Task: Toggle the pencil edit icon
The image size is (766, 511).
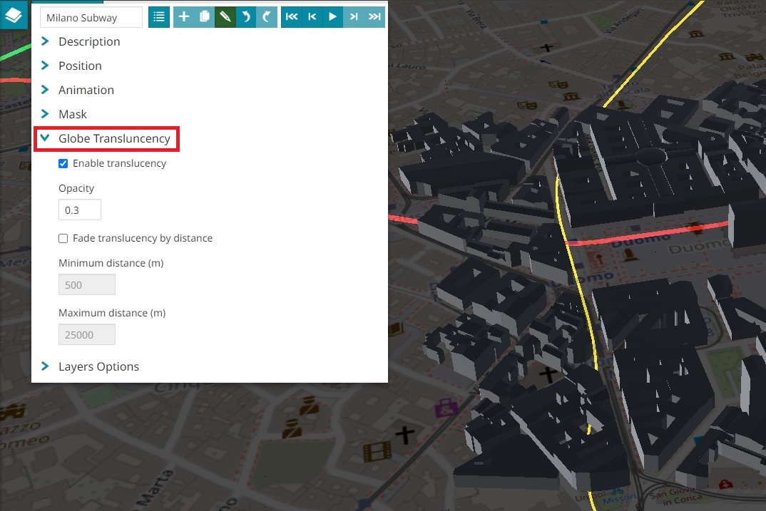Action: click(x=225, y=17)
